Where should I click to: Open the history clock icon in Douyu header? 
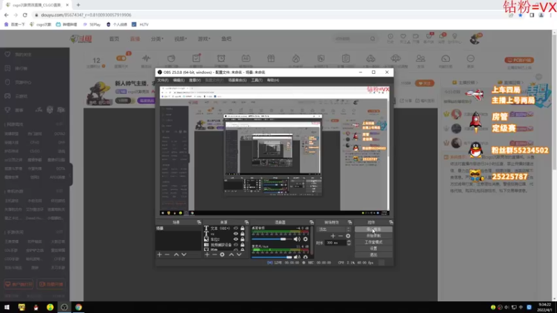click(x=391, y=37)
